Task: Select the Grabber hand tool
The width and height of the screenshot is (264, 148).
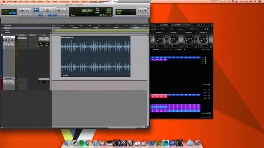Action: (x=53, y=10)
